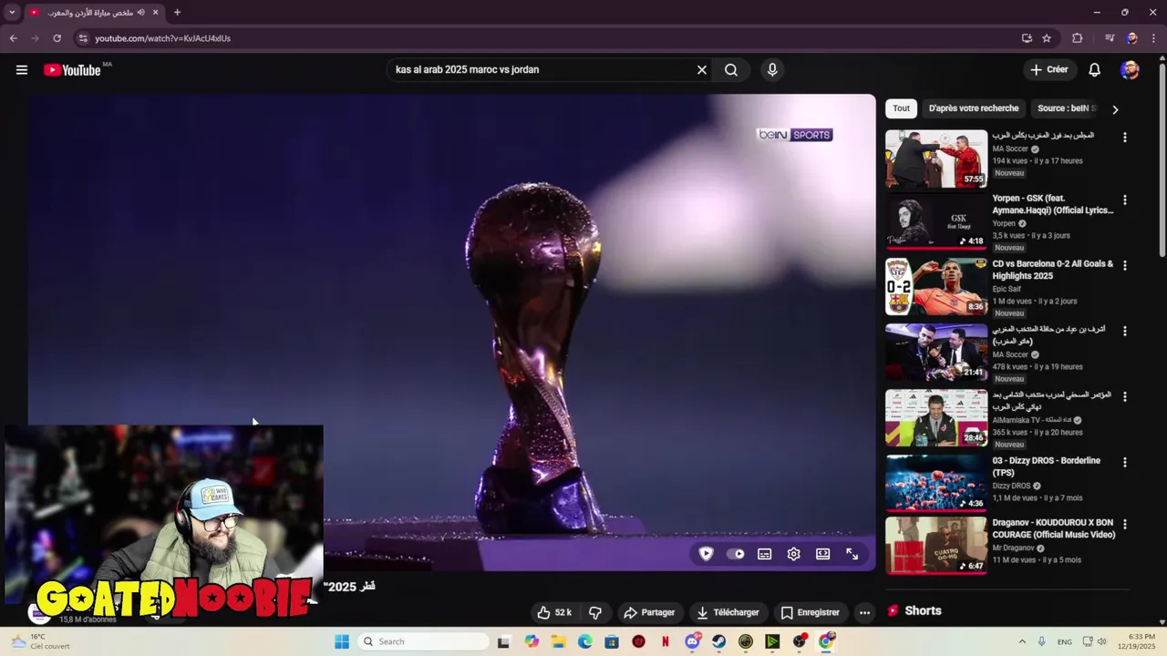Screen dimensions: 1167x656
Task: Open options menu for Dizzy DROS Borderline
Action: click(1124, 462)
